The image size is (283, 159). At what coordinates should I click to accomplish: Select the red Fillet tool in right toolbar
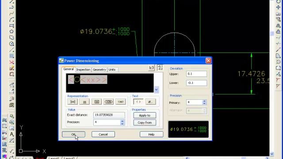278,80
